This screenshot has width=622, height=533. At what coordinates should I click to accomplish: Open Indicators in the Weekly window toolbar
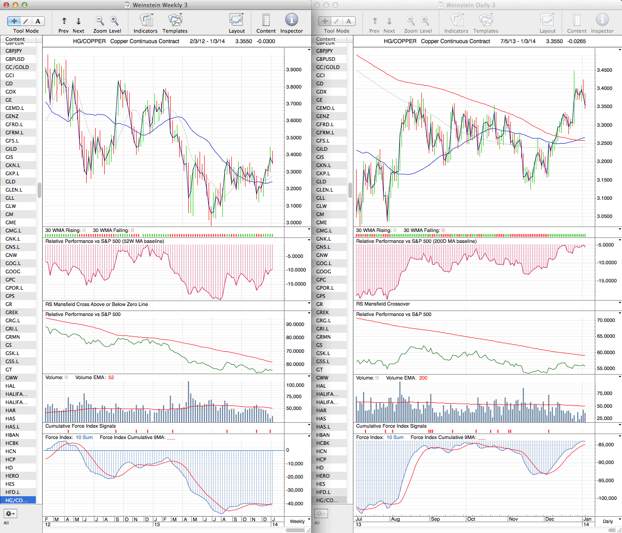click(146, 21)
